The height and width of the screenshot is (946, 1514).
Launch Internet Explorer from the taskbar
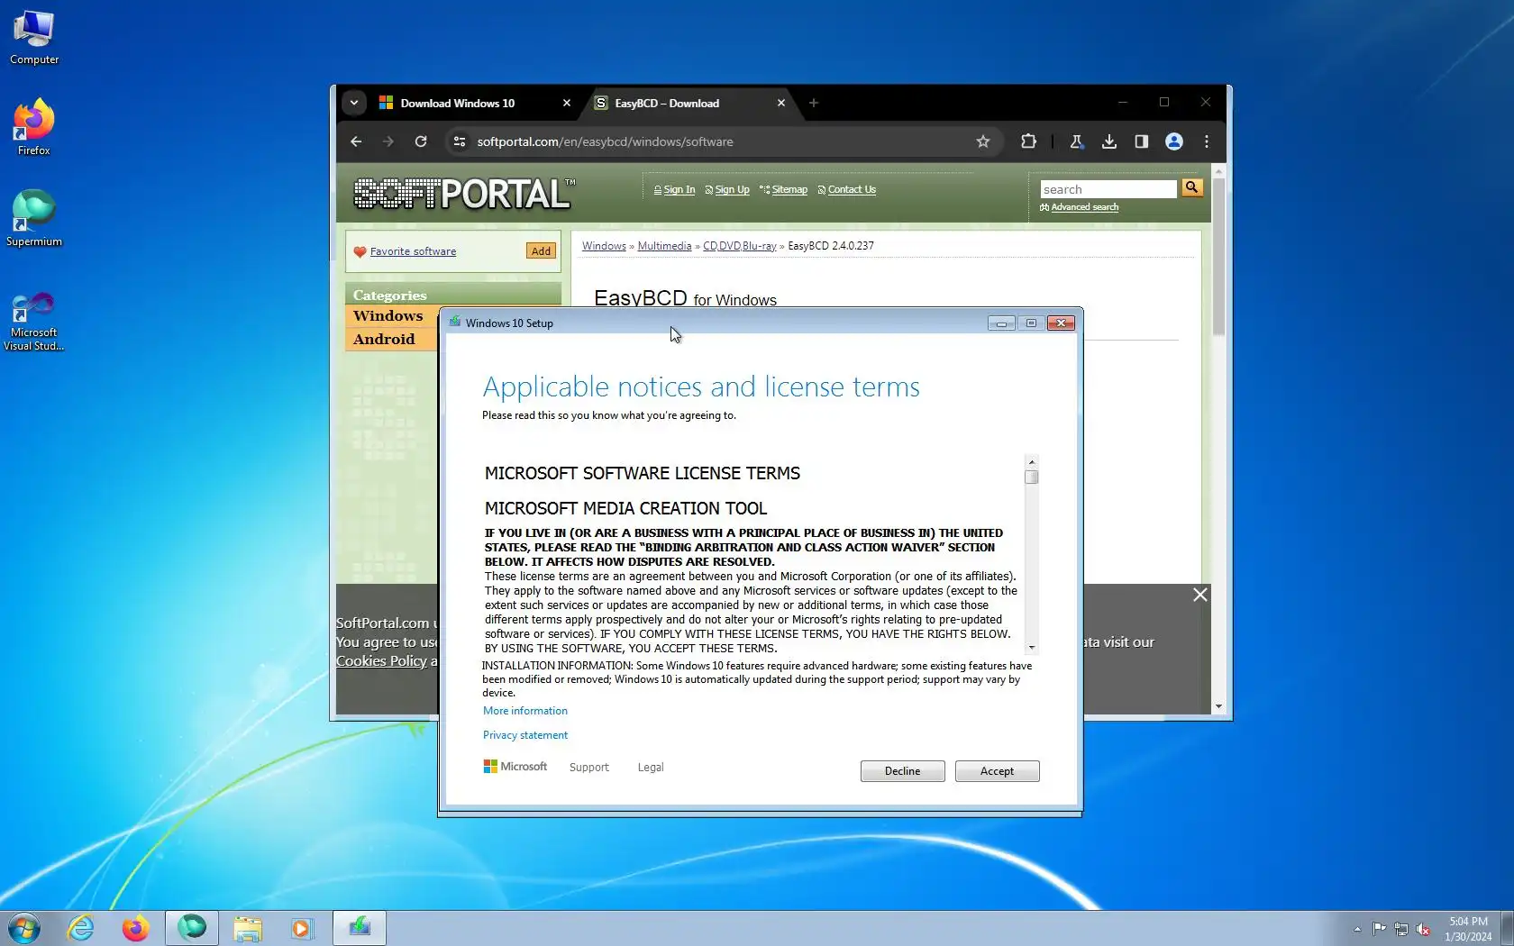point(81,928)
